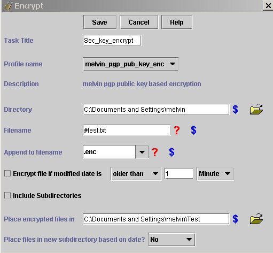The width and height of the screenshot is (273, 253).
Task: Expand the Profile name dropdown
Action: coord(131,64)
